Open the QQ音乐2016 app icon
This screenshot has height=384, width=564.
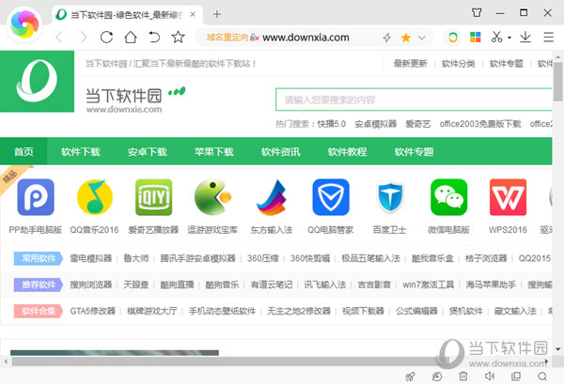click(x=95, y=198)
